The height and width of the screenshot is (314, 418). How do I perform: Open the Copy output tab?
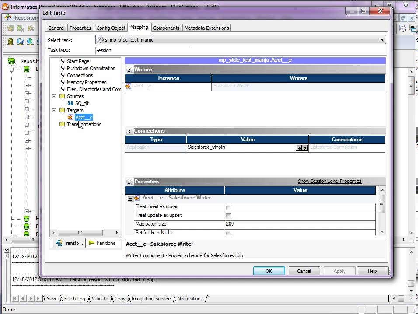120,299
